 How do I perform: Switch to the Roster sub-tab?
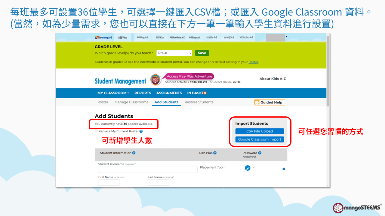pyautogui.click(x=103, y=102)
